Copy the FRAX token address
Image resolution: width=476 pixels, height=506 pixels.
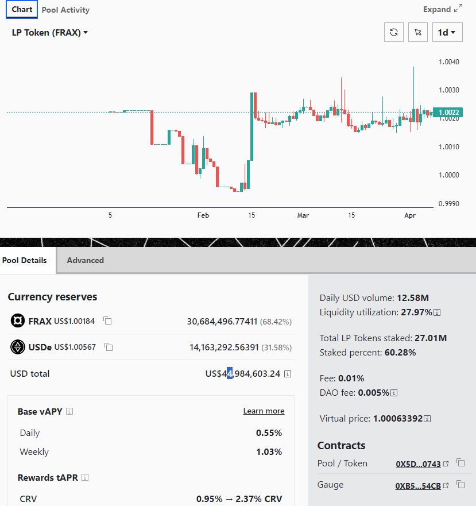107,320
